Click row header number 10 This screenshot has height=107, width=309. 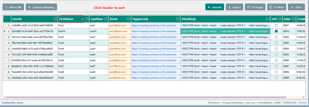coord(7,78)
